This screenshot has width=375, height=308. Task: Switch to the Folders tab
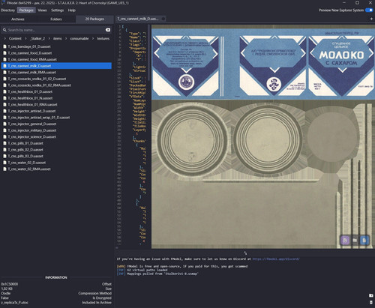click(56, 19)
